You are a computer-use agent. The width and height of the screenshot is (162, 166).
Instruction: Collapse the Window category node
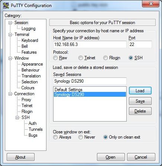pos(10,58)
